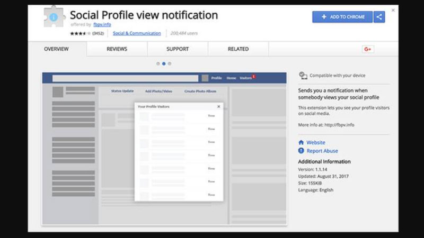Switch to the REVIEWS tab

pos(117,49)
